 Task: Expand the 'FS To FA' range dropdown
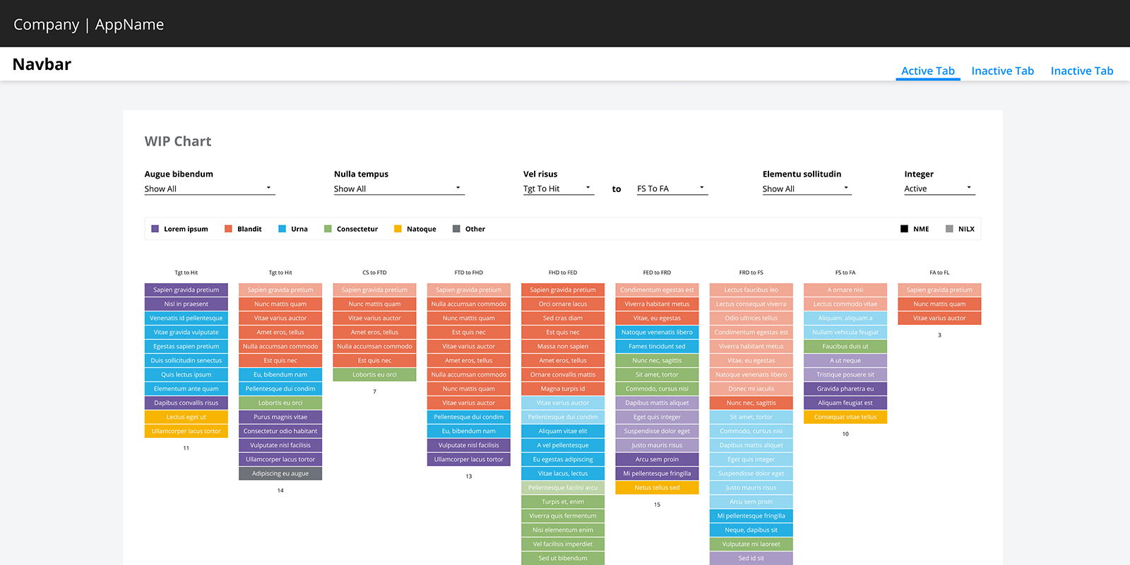click(672, 189)
